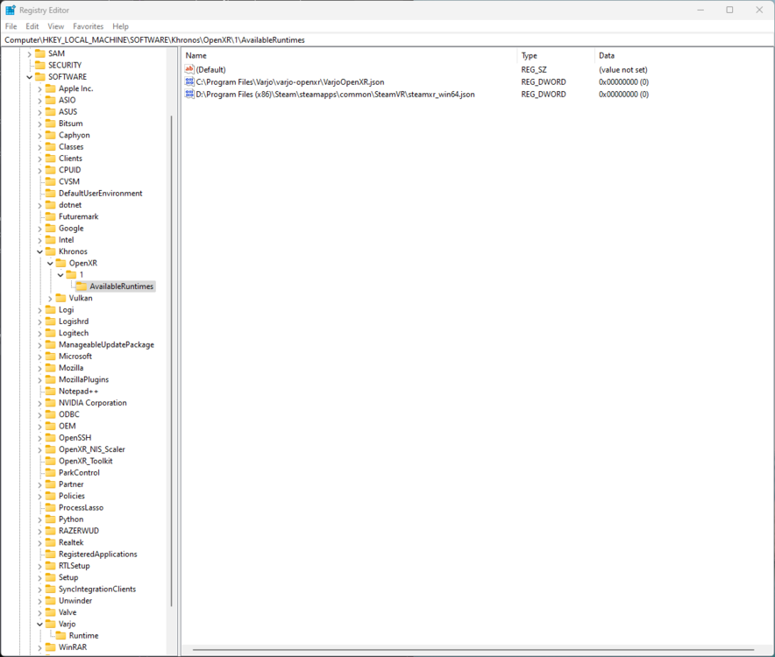Select the DefaultUserEnvironment key label
This screenshot has width=775, height=657.
(100, 193)
